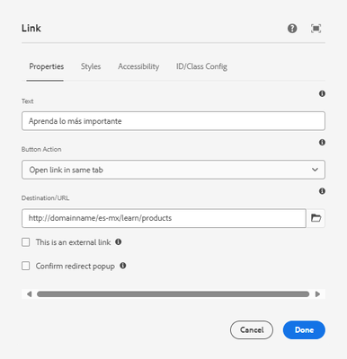
Task: Switch to the Styles tab
Action: click(x=91, y=66)
